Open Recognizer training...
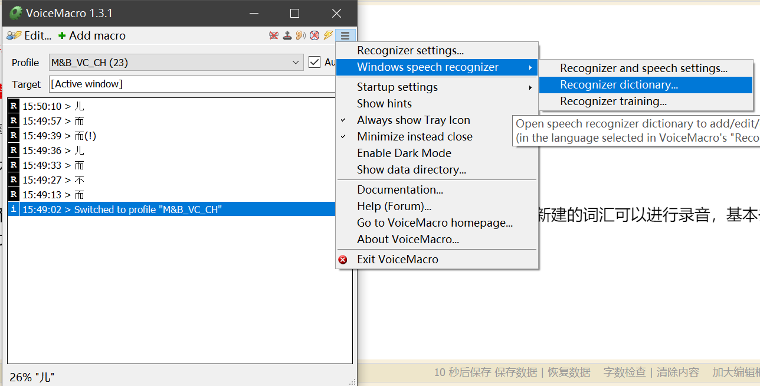This screenshot has width=760, height=386. tap(646, 102)
